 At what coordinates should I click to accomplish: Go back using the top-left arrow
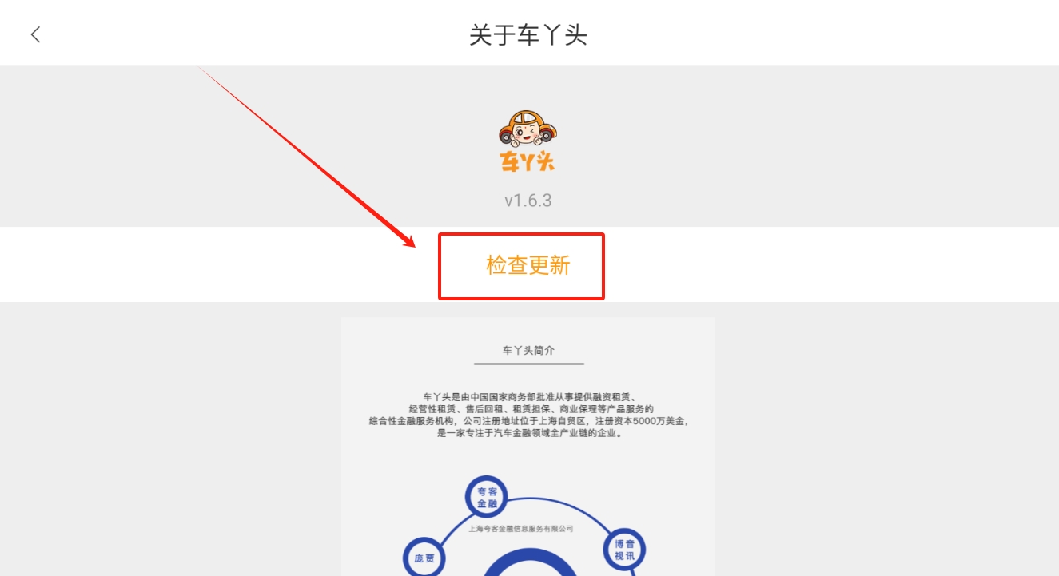point(35,34)
